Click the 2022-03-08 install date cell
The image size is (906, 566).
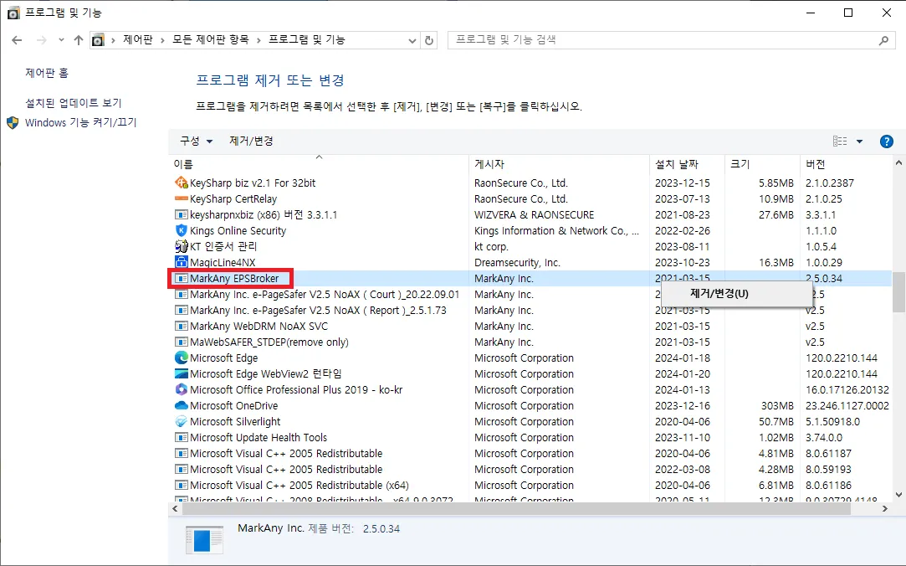683,470
